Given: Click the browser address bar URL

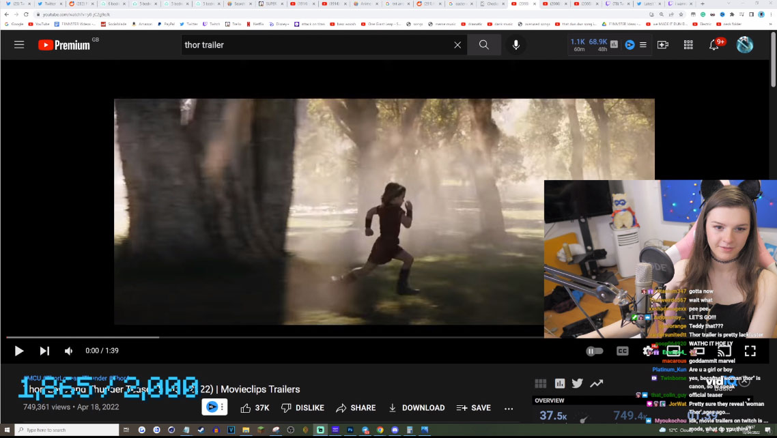Looking at the screenshot, I should [x=76, y=14].
